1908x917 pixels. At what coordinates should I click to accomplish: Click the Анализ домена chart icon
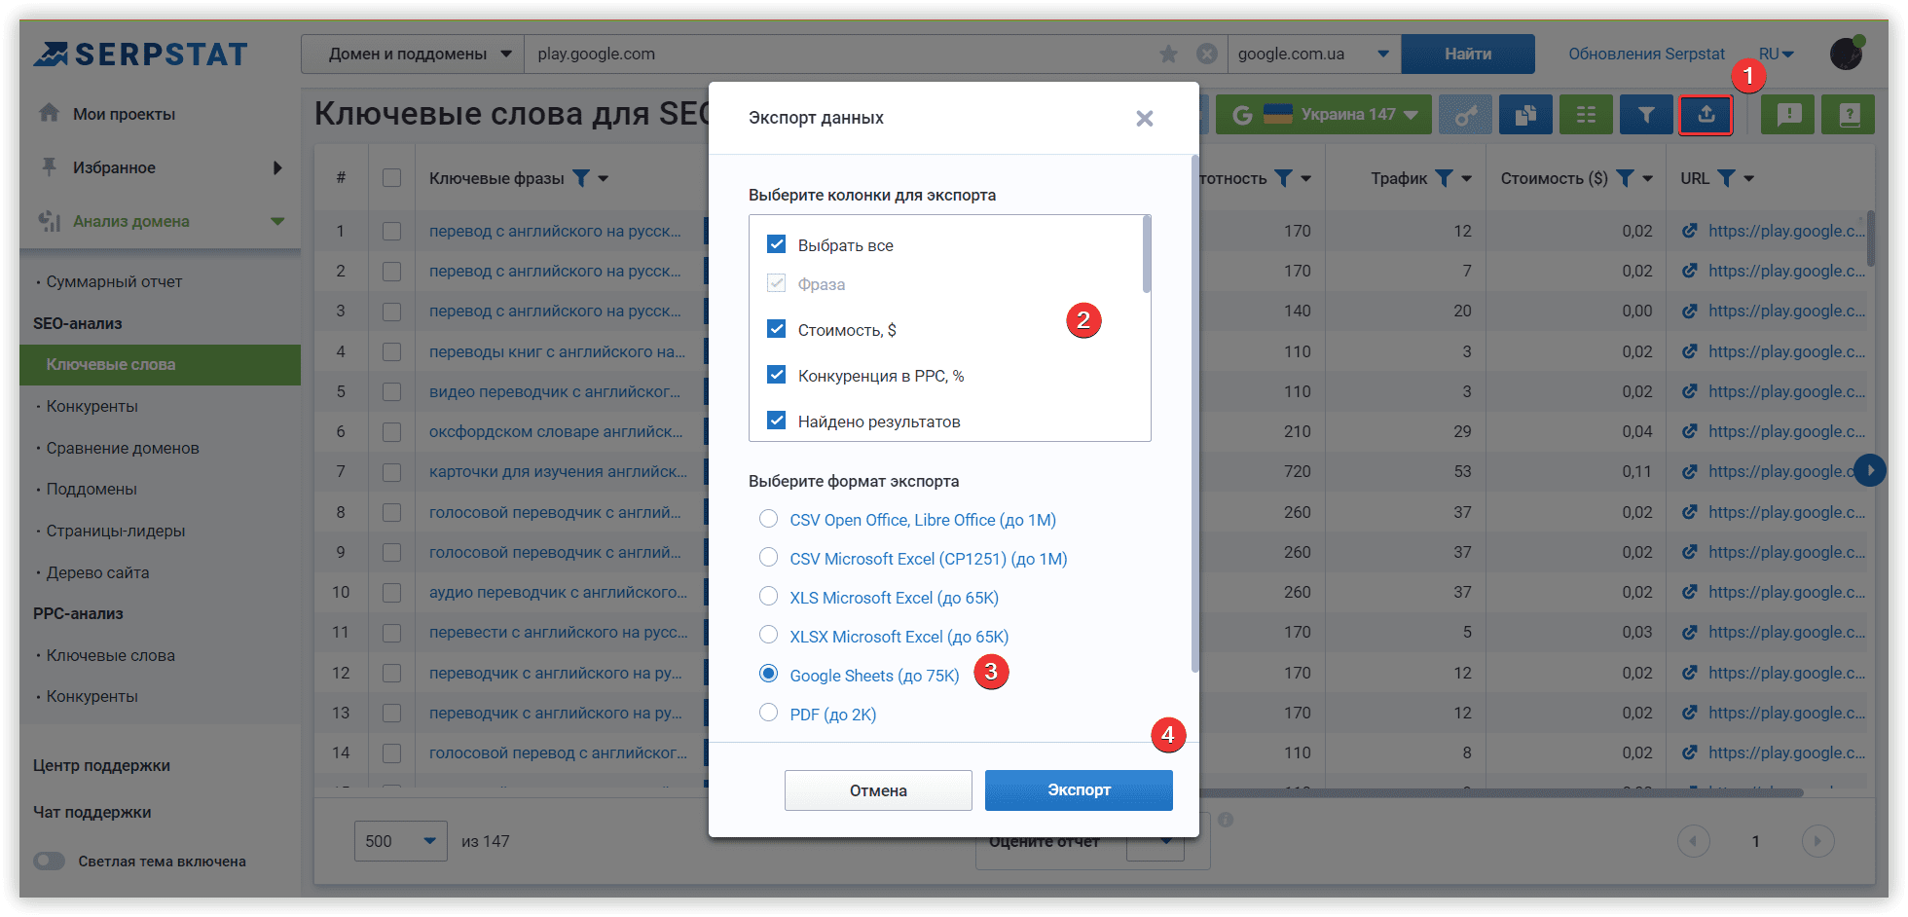click(50, 221)
